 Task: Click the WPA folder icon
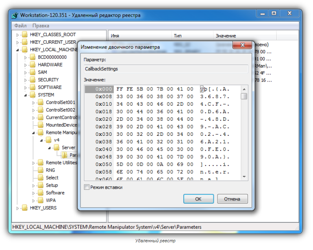40,200
